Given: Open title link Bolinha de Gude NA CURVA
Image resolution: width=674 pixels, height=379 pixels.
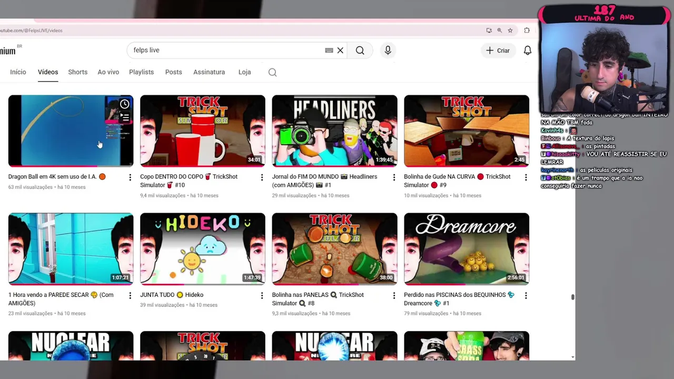Looking at the screenshot, I should (x=457, y=181).
